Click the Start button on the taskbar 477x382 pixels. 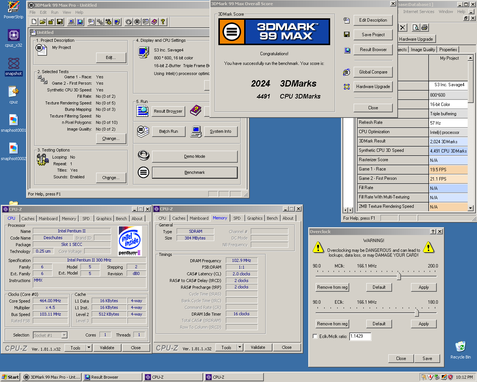[10, 377]
